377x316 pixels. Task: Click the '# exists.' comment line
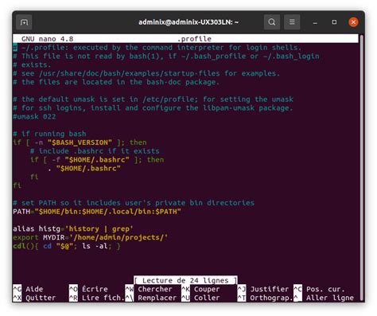point(32,64)
